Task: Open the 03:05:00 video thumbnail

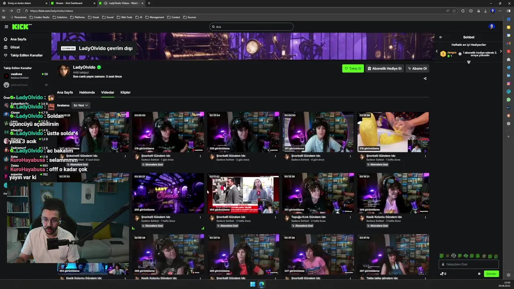Action: 168,132
